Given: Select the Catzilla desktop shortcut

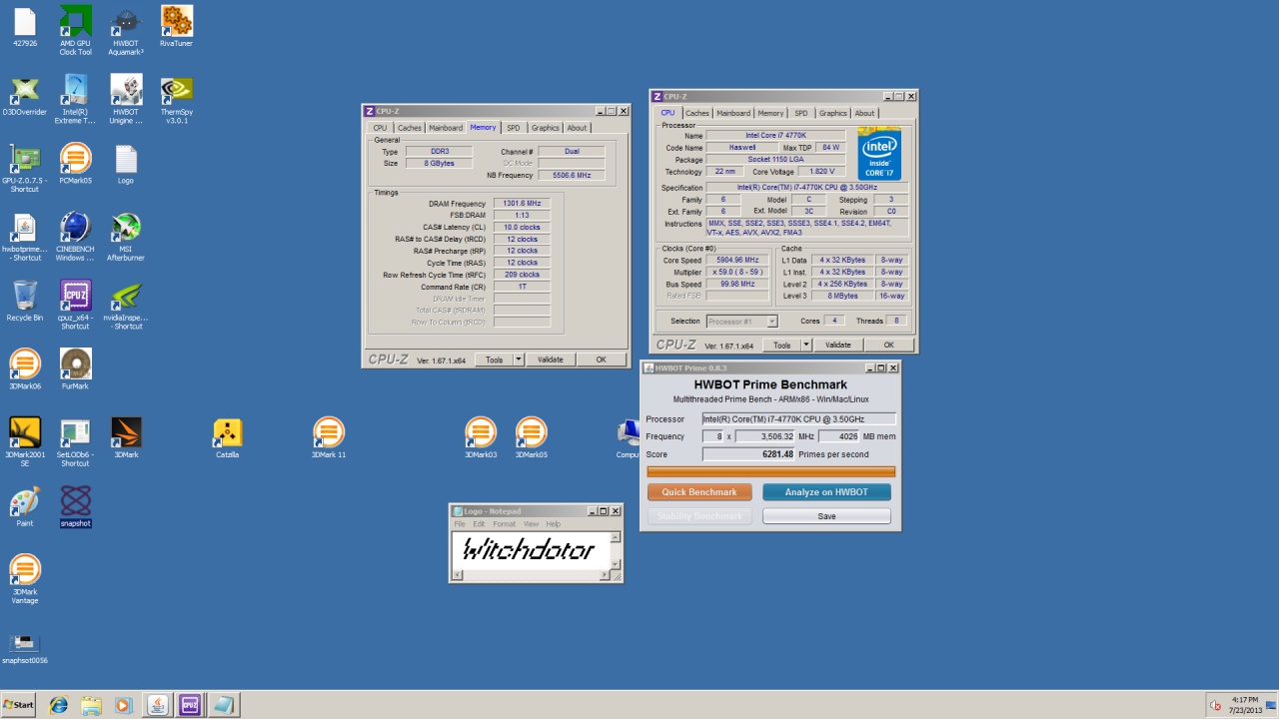Looking at the screenshot, I should click(x=227, y=434).
